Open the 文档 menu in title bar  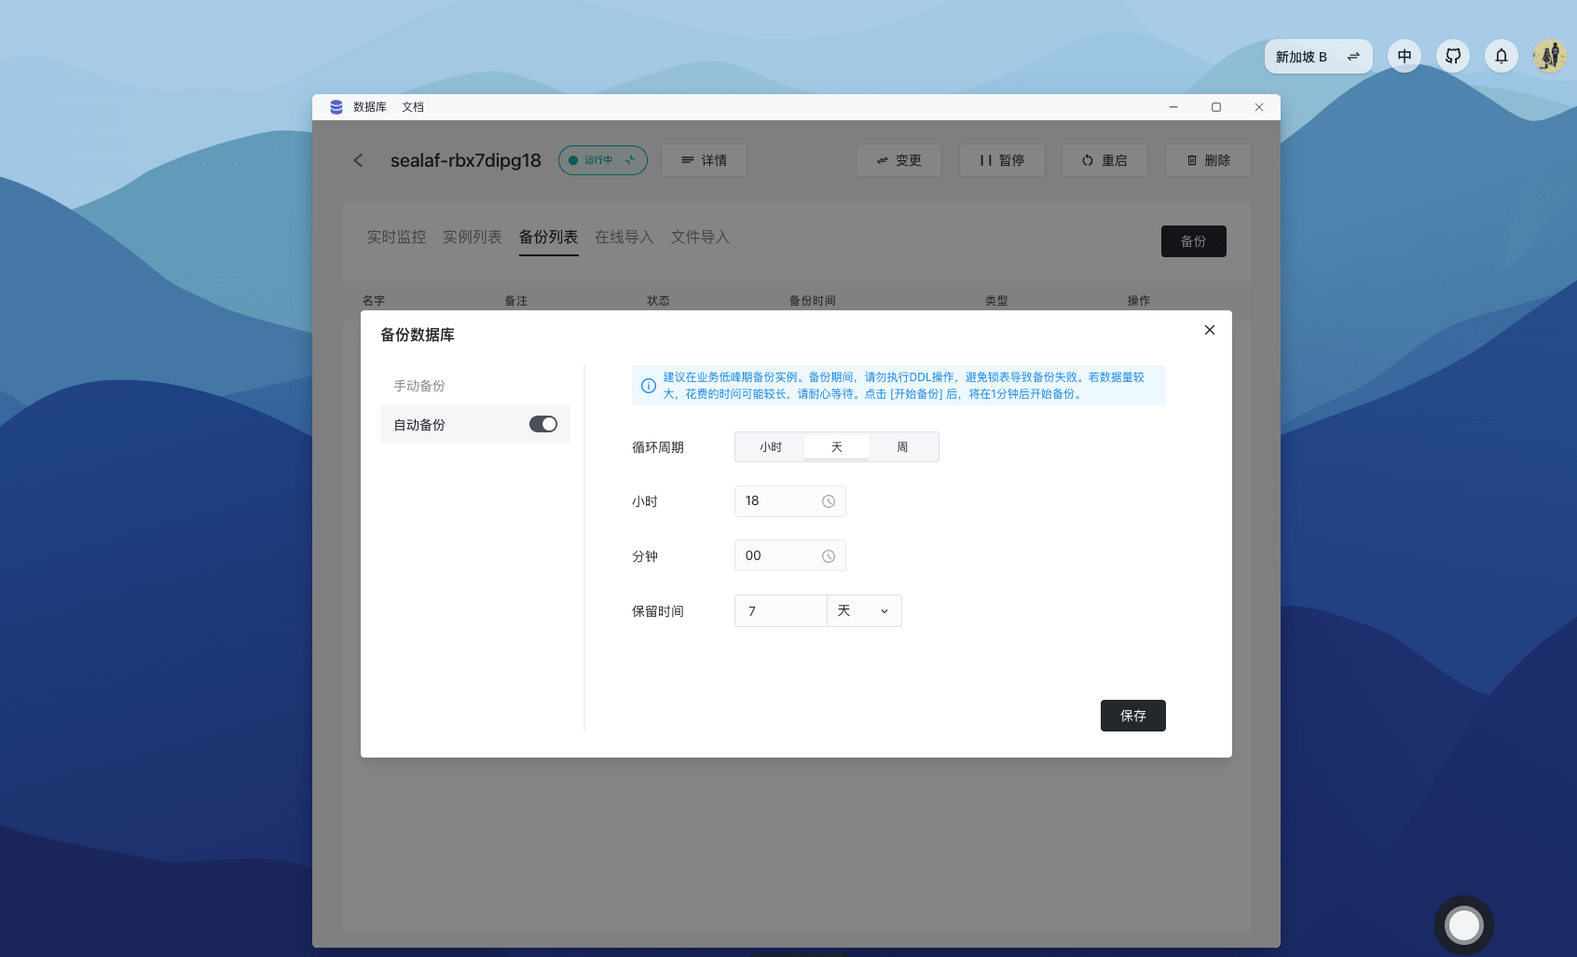(x=413, y=107)
